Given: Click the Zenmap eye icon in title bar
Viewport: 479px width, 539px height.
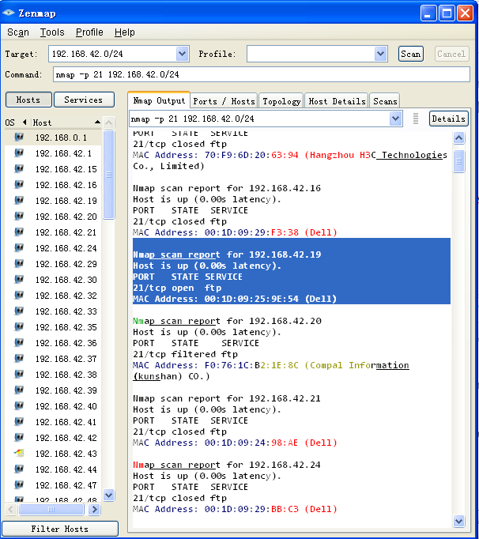Looking at the screenshot, I should 8,13.
